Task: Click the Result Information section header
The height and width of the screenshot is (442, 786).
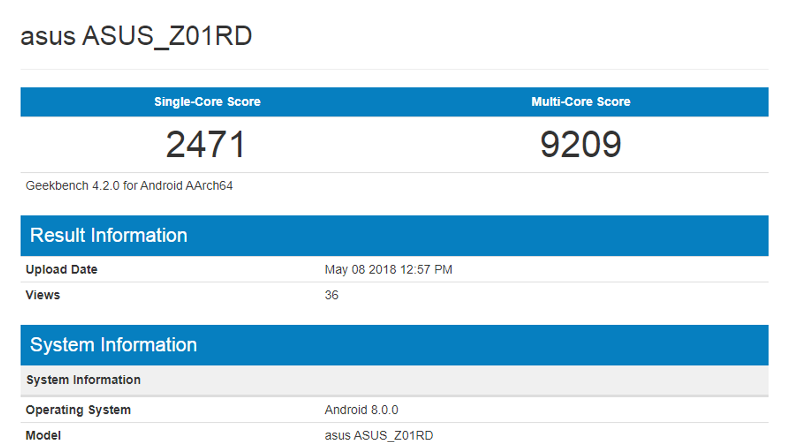Action: (394, 236)
